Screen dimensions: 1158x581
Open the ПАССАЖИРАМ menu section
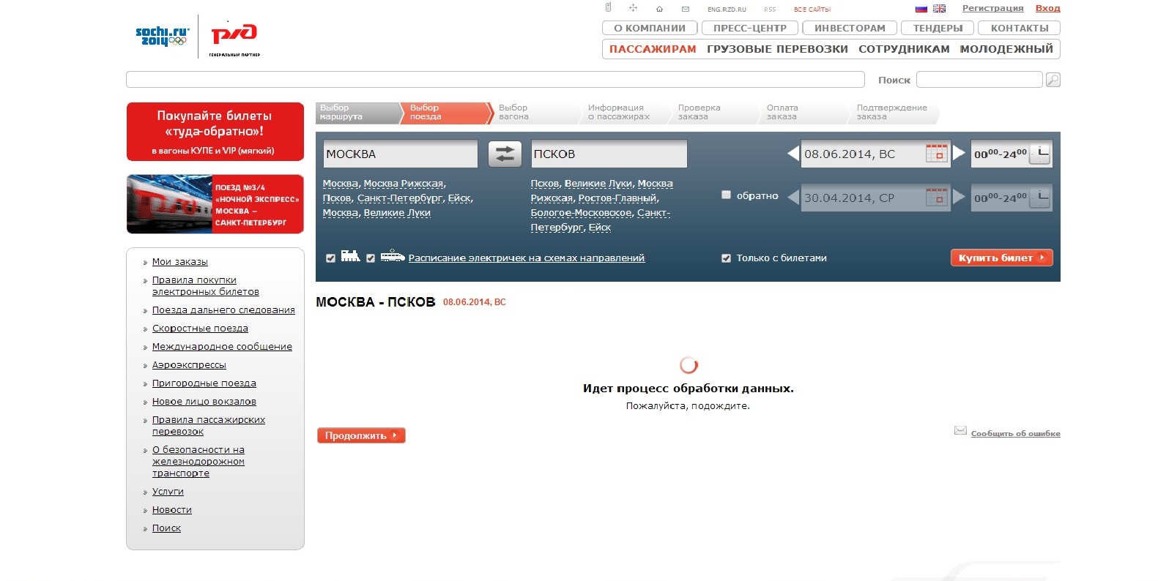pyautogui.click(x=652, y=49)
